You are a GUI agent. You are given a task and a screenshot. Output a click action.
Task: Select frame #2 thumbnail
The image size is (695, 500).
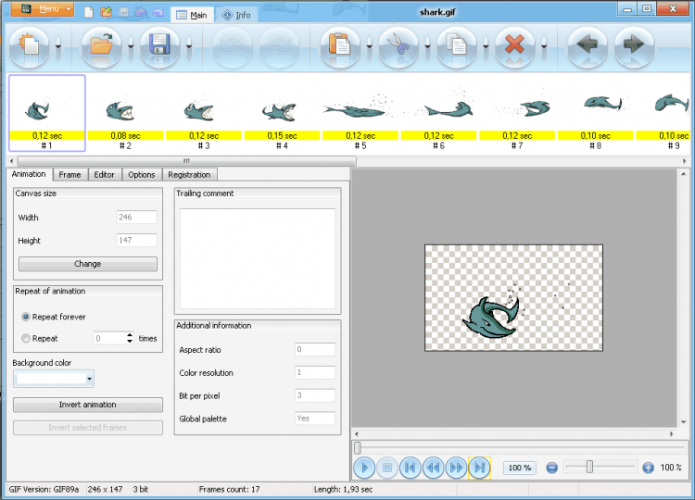pos(125,113)
